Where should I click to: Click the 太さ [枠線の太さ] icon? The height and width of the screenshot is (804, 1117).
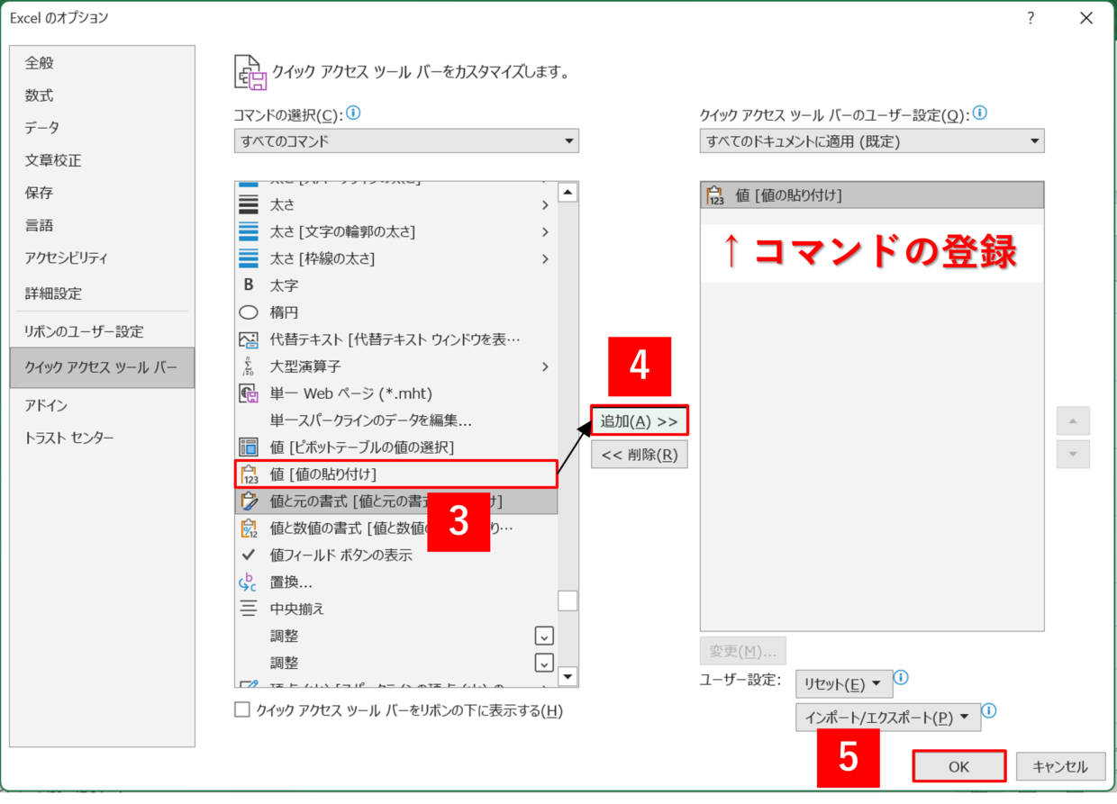pyautogui.click(x=248, y=258)
